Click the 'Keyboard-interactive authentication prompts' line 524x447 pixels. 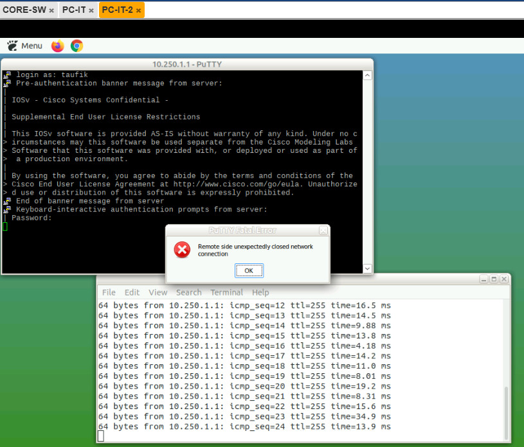pos(141,209)
